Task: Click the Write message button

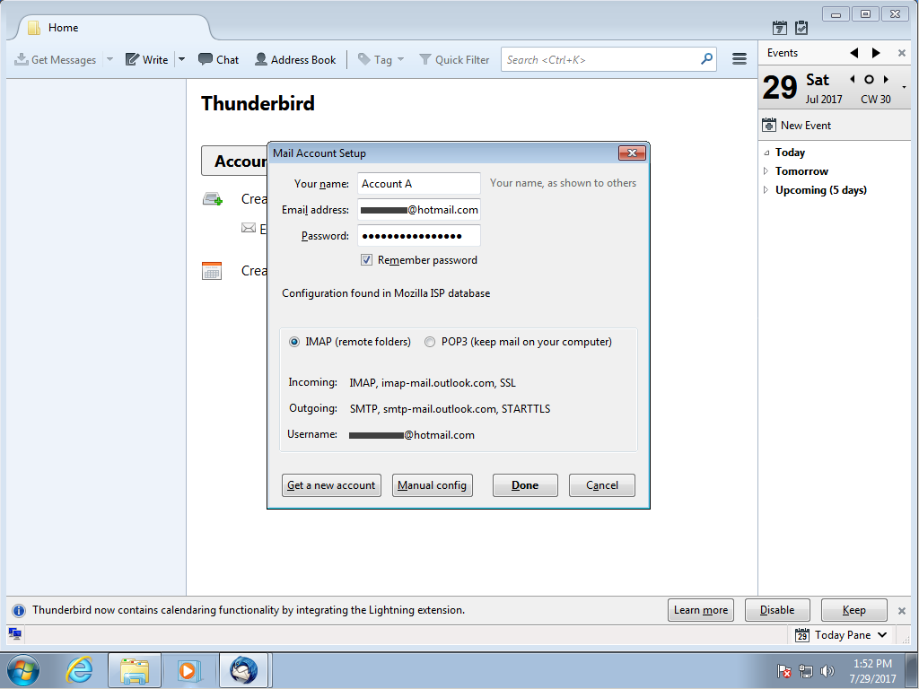Action: click(x=146, y=60)
